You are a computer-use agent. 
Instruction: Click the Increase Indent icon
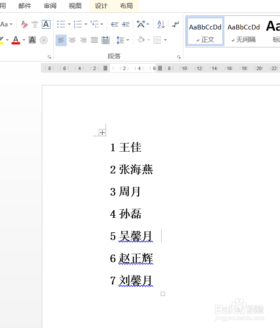(x=126, y=24)
